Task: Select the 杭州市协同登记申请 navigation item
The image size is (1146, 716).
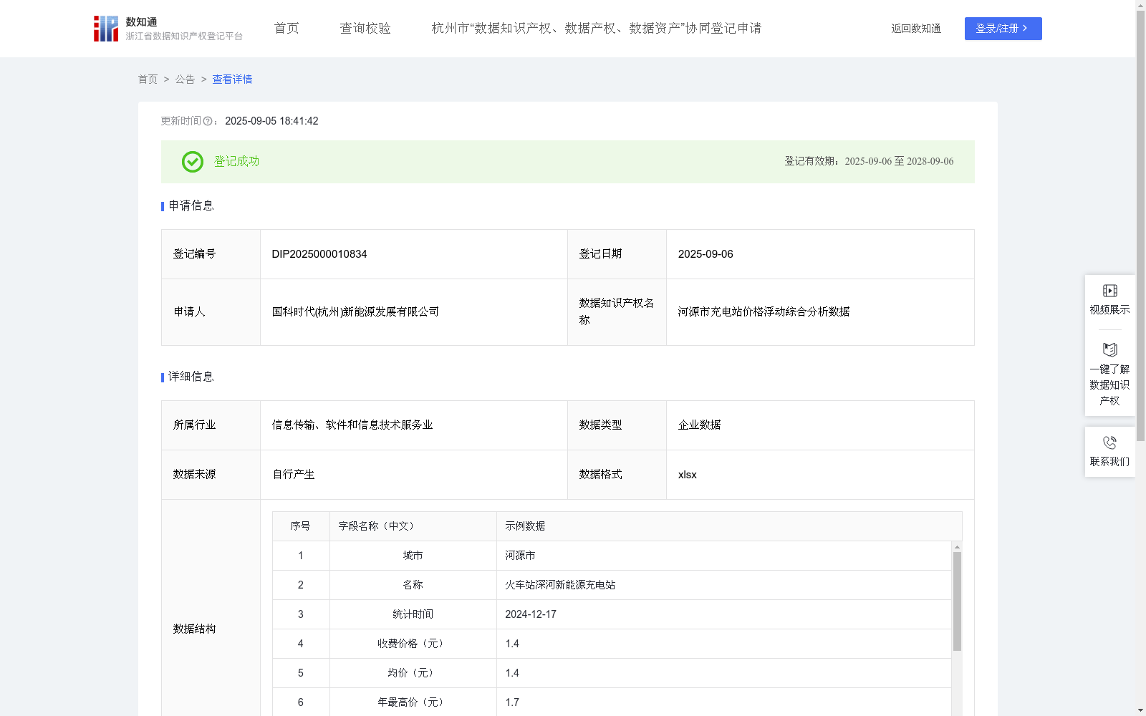Action: [x=595, y=28]
